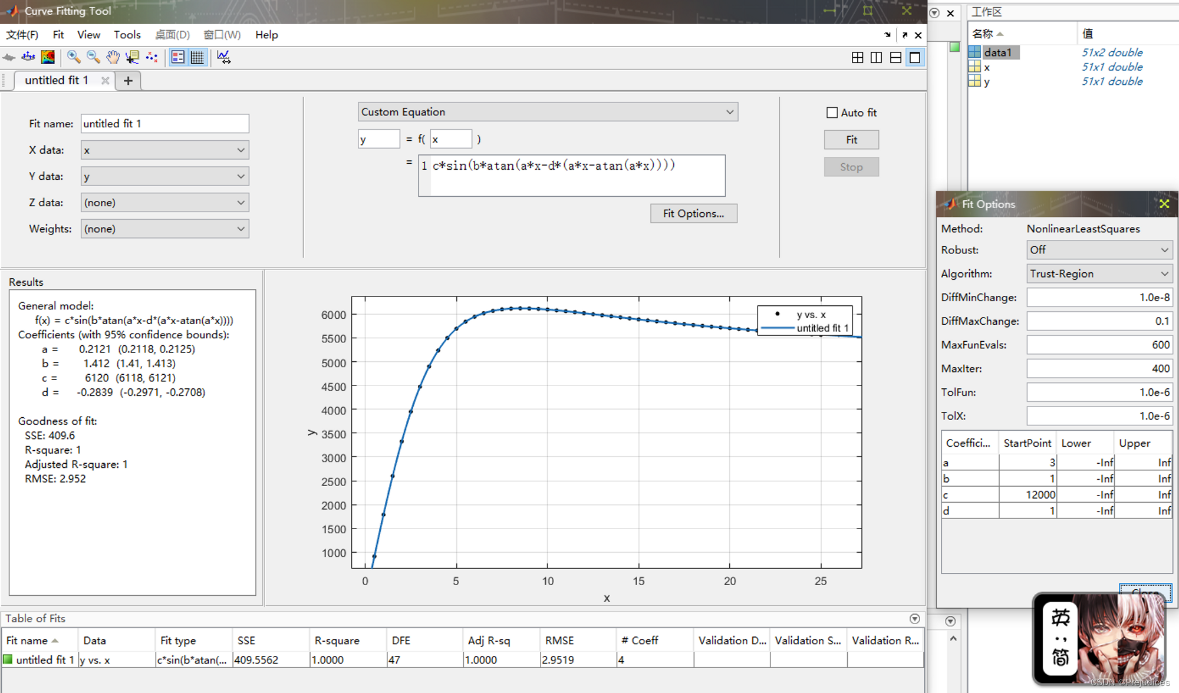Expand the Custom Equation fit type dropdown

(547, 112)
